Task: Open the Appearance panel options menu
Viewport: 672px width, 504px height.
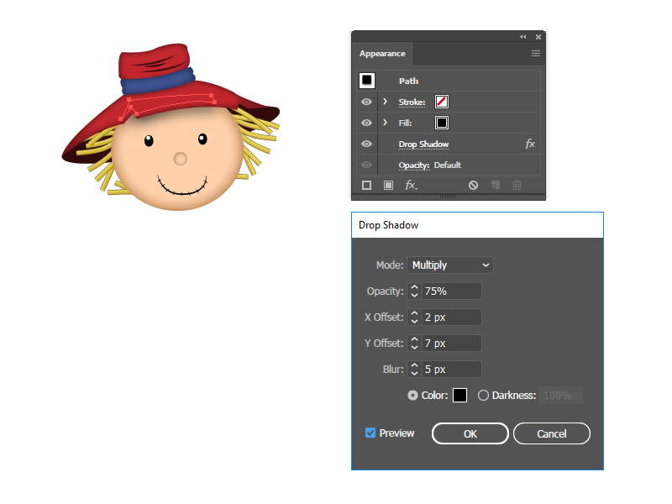Action: pyautogui.click(x=536, y=54)
